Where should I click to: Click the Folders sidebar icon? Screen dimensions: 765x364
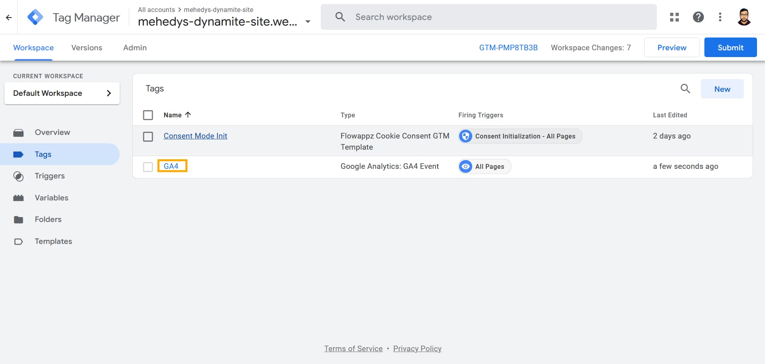click(18, 220)
